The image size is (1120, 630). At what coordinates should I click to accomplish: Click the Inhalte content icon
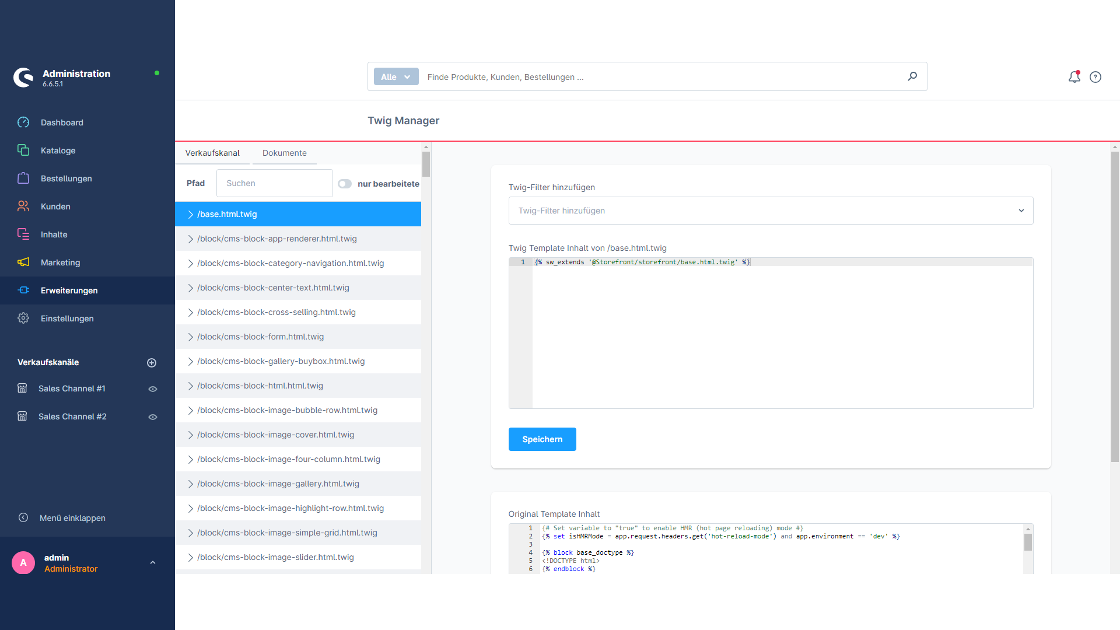[23, 235]
